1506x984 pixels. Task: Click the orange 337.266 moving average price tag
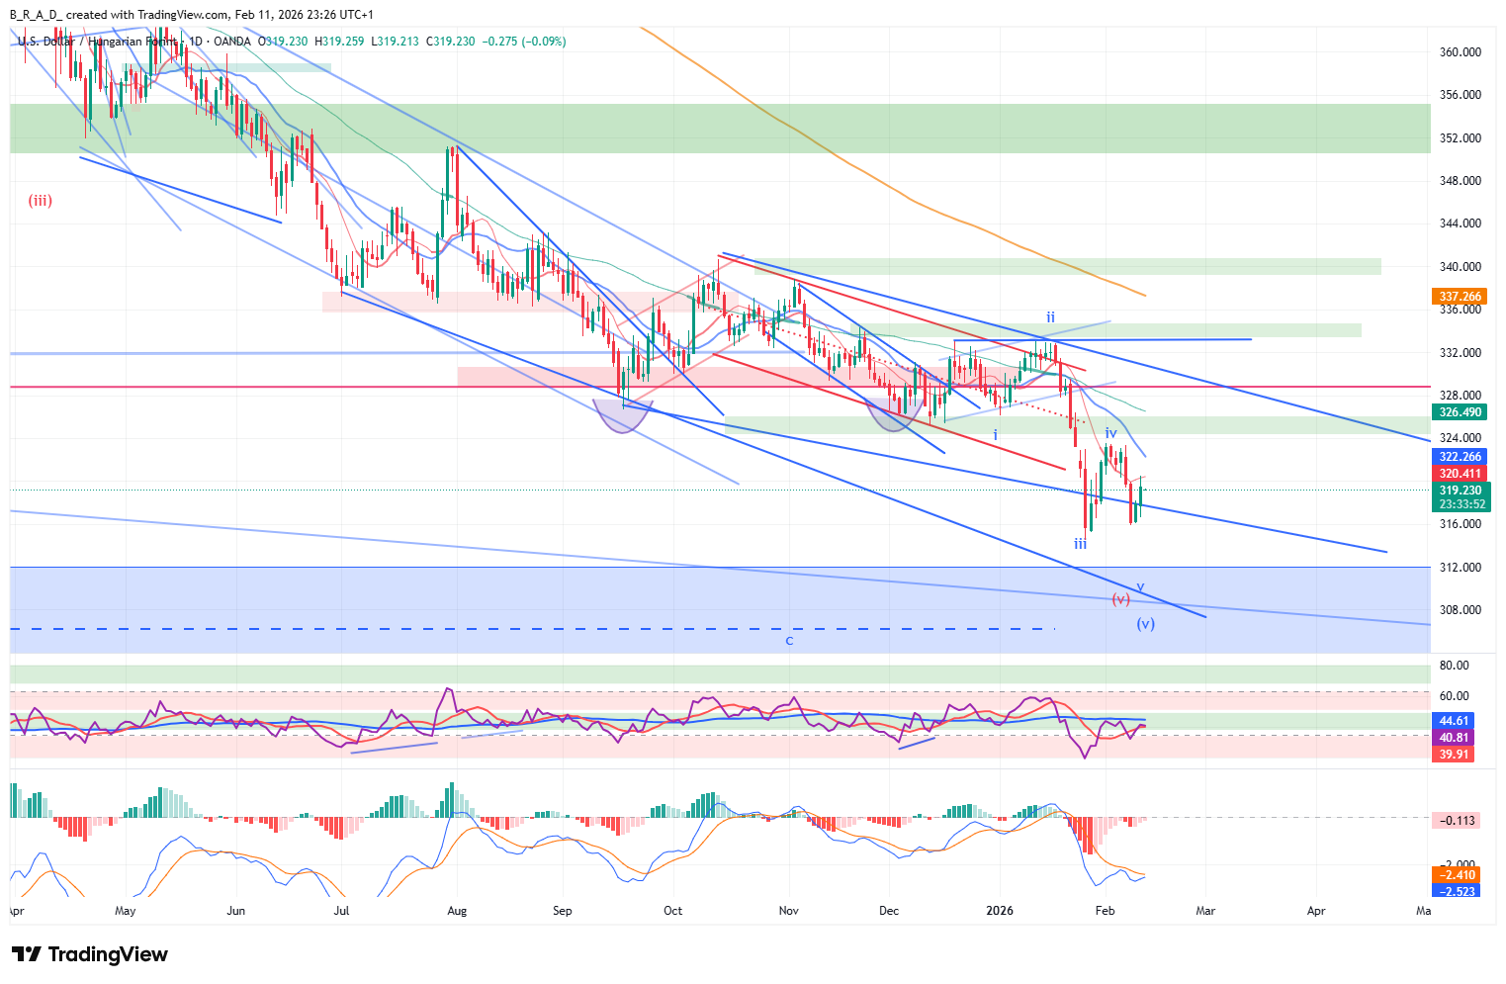tap(1460, 297)
